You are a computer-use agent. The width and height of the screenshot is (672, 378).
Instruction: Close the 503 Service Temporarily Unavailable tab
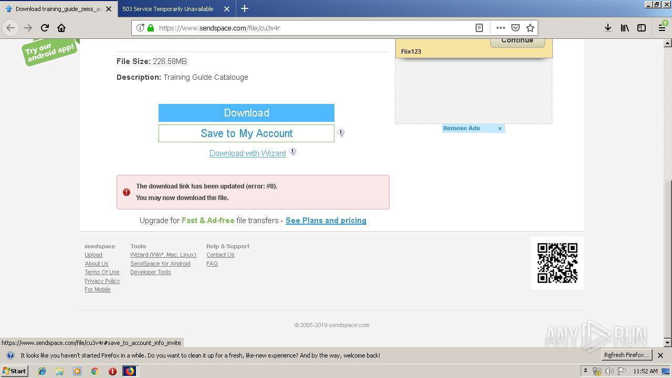click(227, 9)
